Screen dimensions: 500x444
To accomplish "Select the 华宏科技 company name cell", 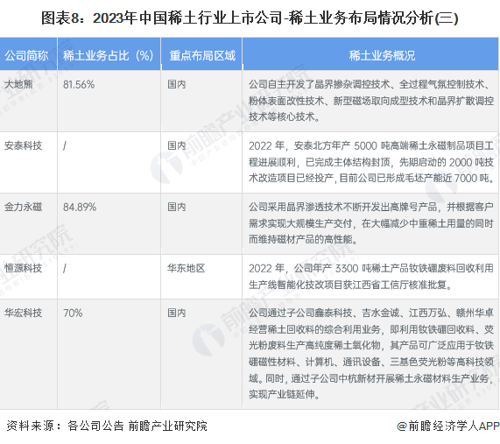I will click(x=24, y=313).
